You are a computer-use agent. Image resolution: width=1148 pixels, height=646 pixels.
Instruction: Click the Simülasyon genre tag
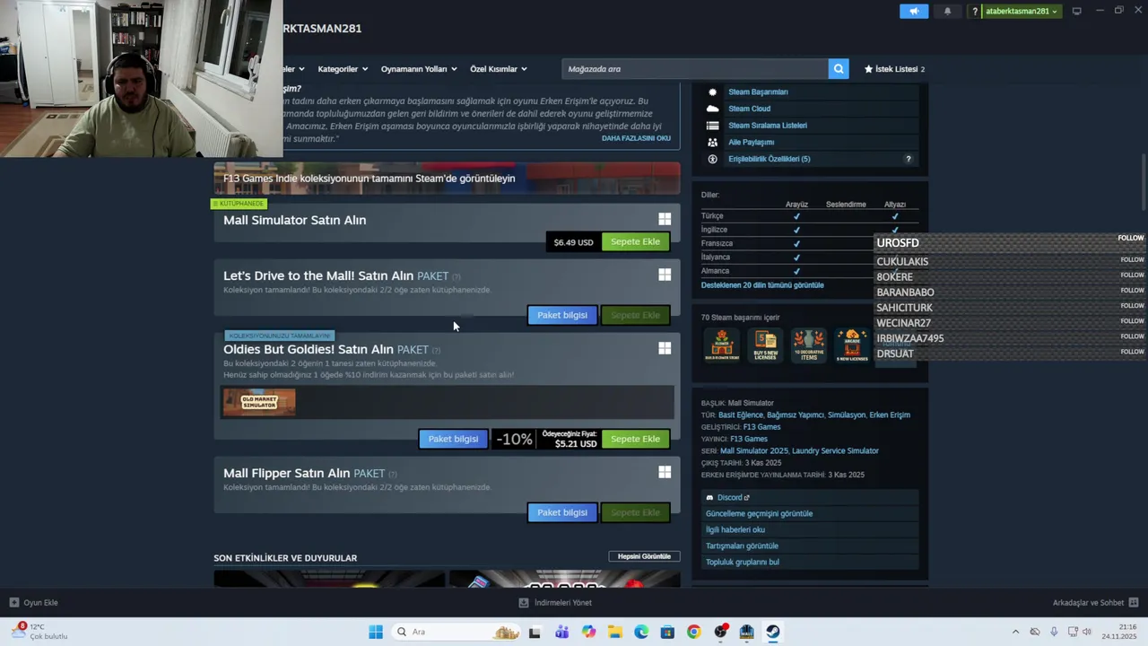tap(847, 415)
